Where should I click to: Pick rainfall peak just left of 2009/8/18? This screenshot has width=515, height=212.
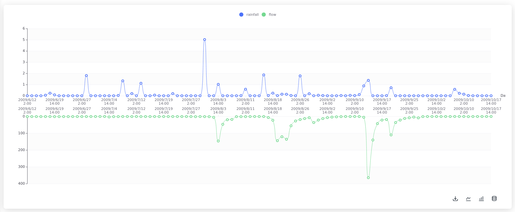[x=264, y=75]
